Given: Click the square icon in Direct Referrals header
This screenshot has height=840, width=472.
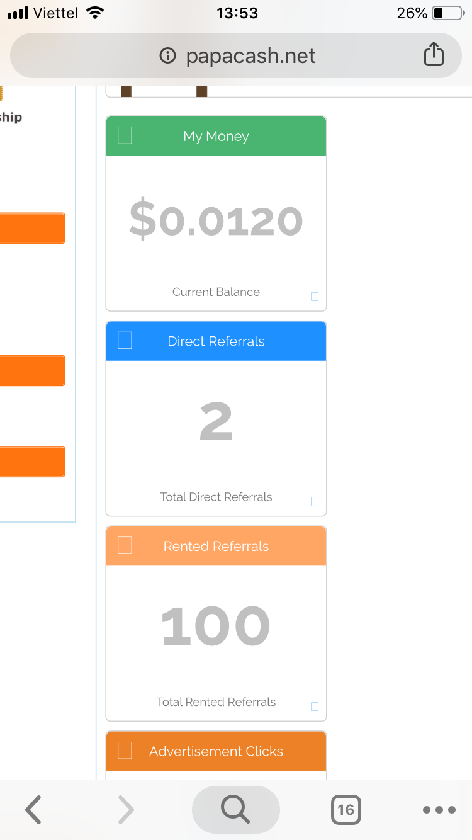Looking at the screenshot, I should (125, 341).
